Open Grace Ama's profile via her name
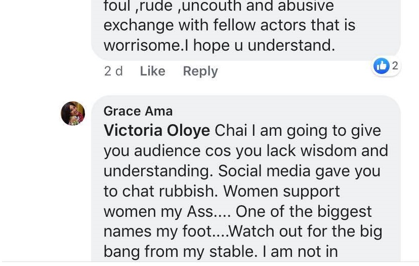This screenshot has height=266, width=419. (x=138, y=111)
